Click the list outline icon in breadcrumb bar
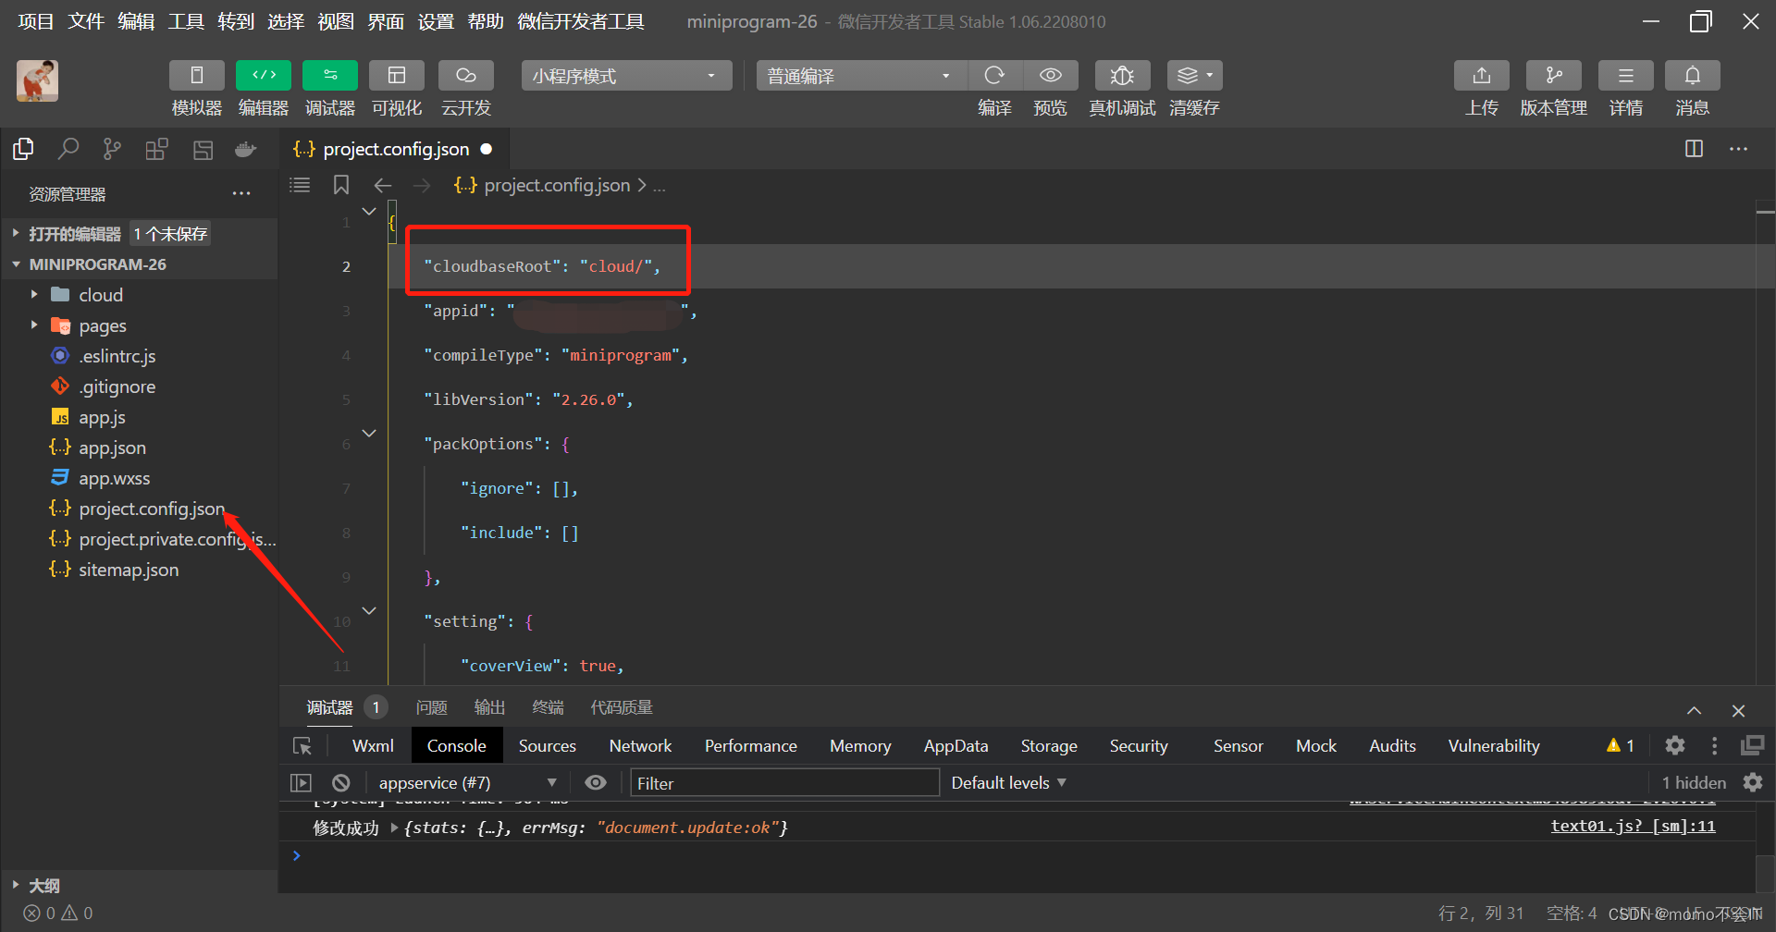This screenshot has width=1776, height=932. pyautogui.click(x=300, y=185)
